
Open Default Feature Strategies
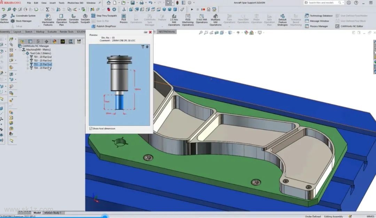point(282,20)
